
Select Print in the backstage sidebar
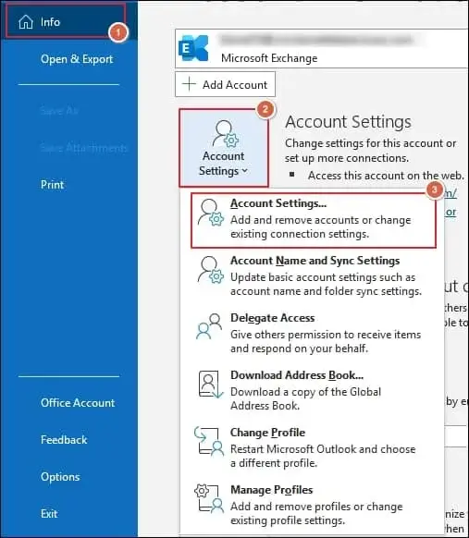[52, 185]
